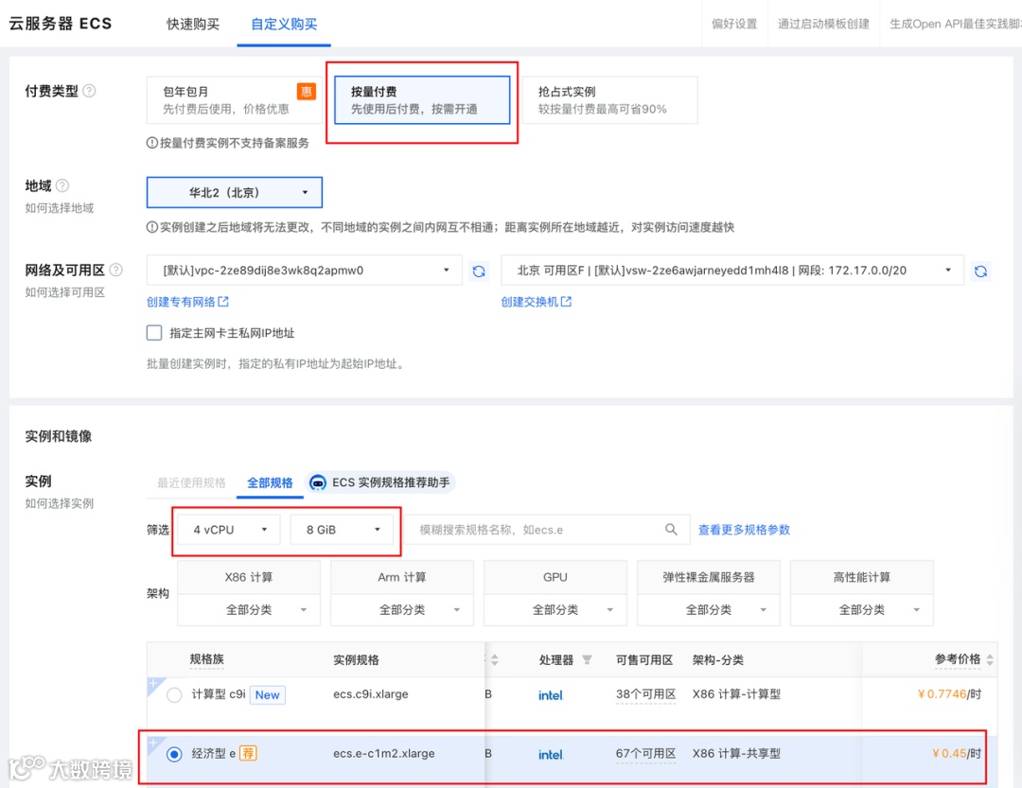Open 如何选择可用区 help link
This screenshot has height=788, width=1022.
(65, 292)
